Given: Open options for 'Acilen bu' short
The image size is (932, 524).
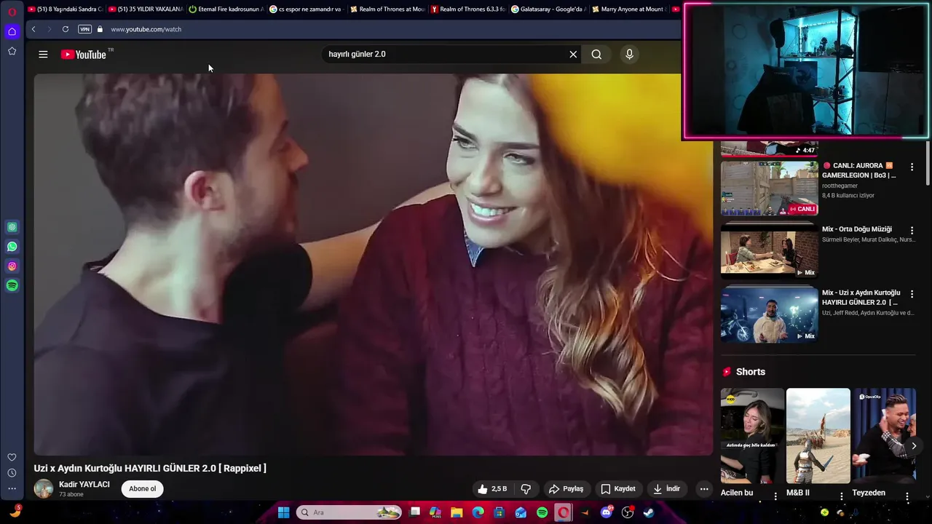Looking at the screenshot, I should [x=775, y=496].
